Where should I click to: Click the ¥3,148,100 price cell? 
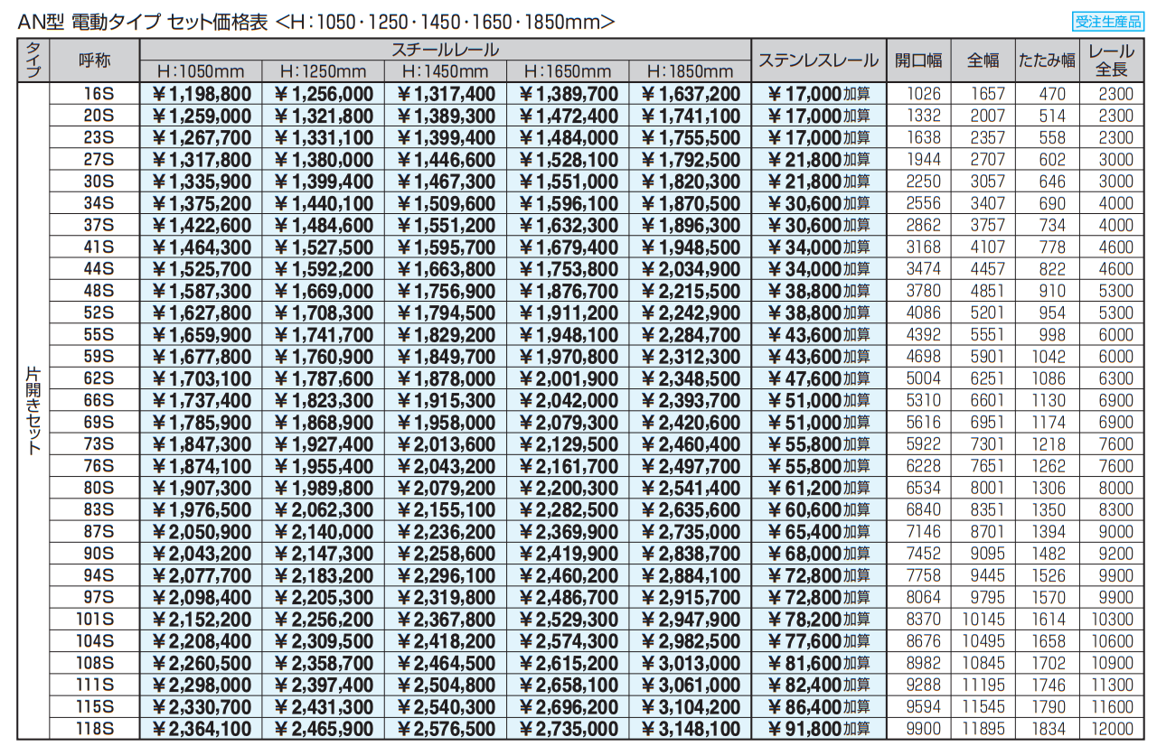(x=691, y=729)
